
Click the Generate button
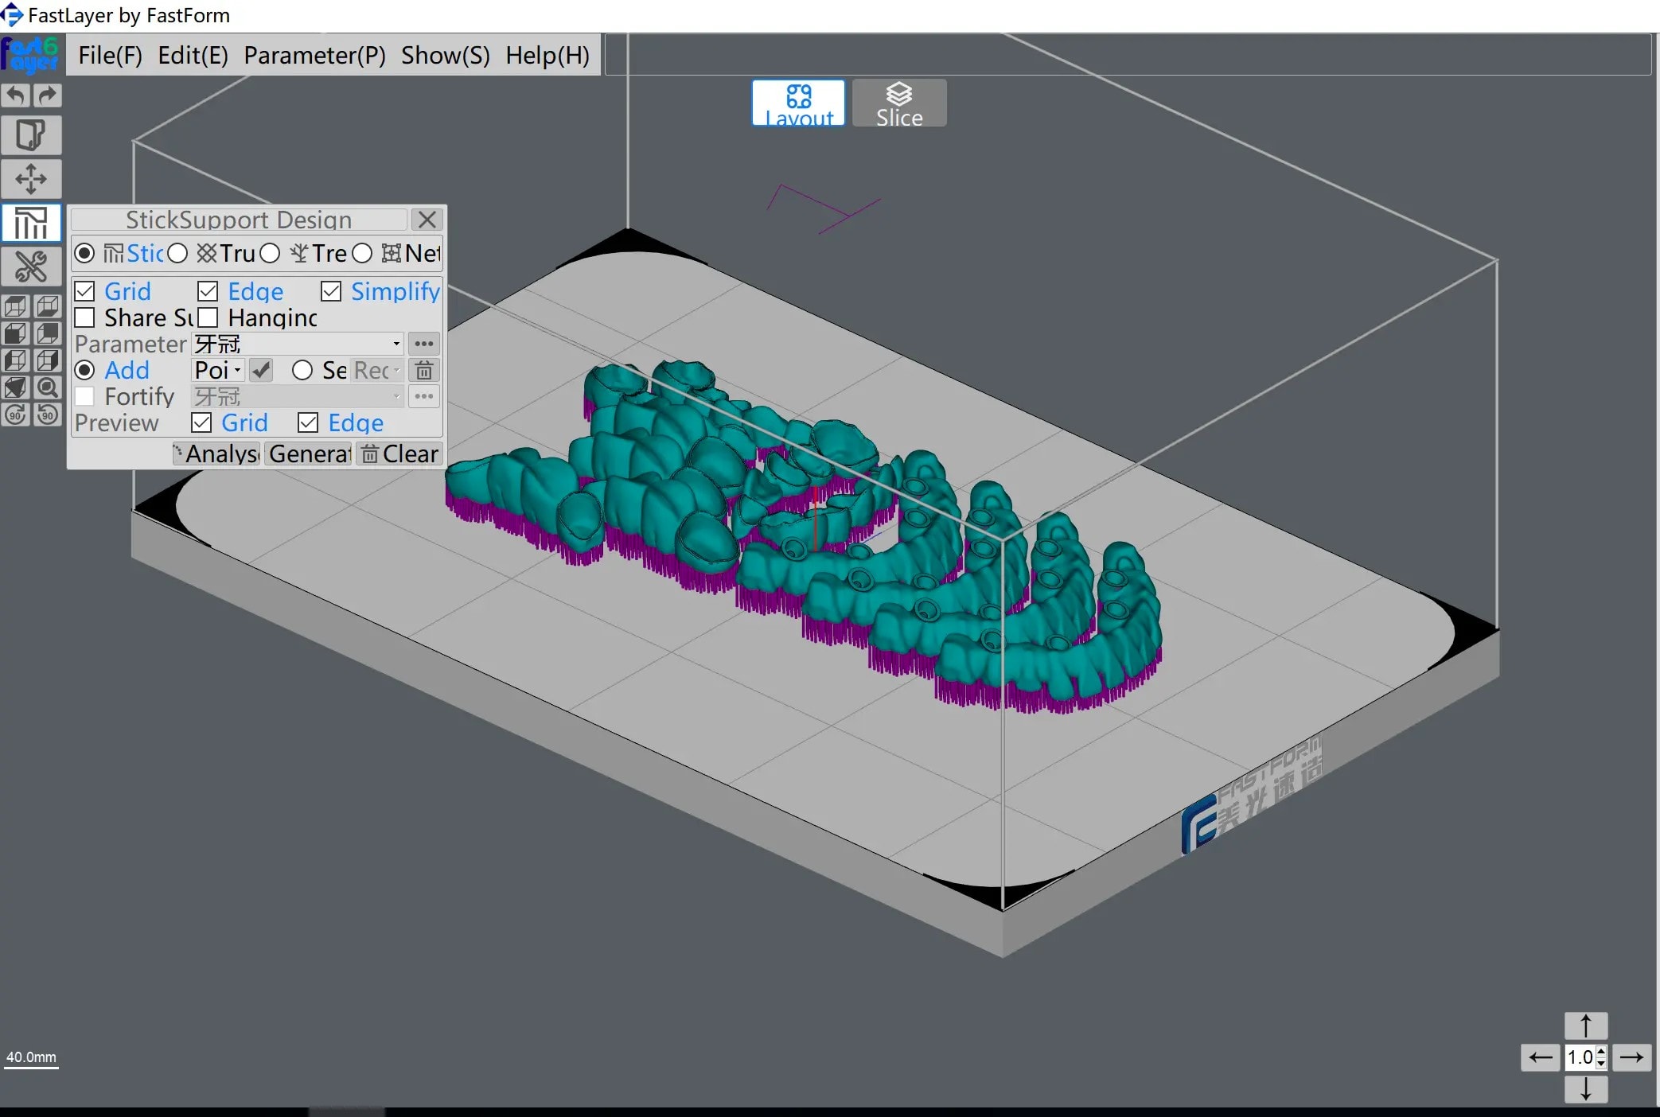click(307, 453)
